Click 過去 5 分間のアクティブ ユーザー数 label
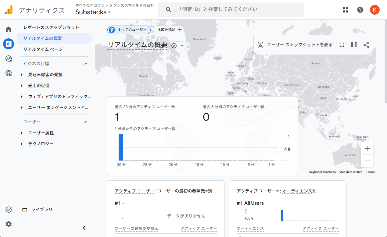Image resolution: width=387 pixels, height=237 pixels. 234,107
